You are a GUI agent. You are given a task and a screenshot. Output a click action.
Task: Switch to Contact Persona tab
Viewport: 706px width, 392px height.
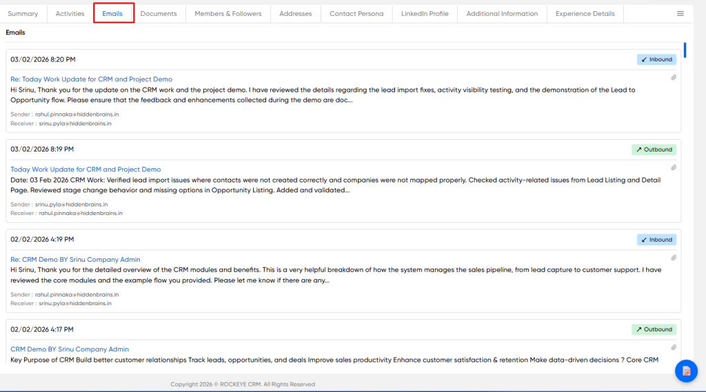point(356,14)
